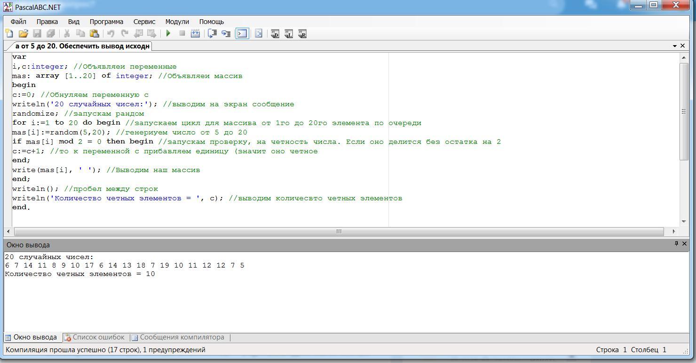Image resolution: width=696 pixels, height=363 pixels.
Task: Click the step over debug icon
Action: (212, 33)
